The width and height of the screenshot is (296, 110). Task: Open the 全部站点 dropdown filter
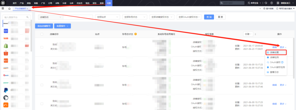click(107, 17)
